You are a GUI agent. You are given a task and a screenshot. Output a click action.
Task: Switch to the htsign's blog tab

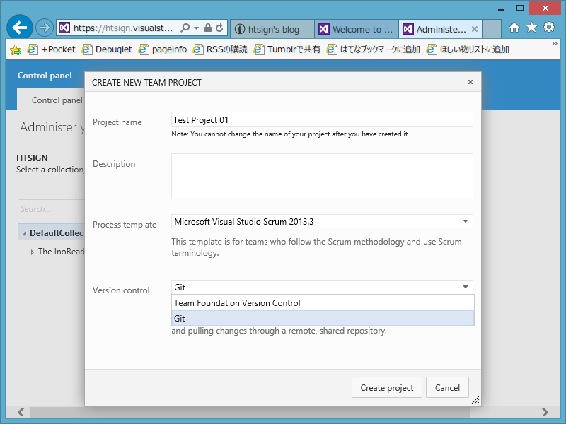272,29
